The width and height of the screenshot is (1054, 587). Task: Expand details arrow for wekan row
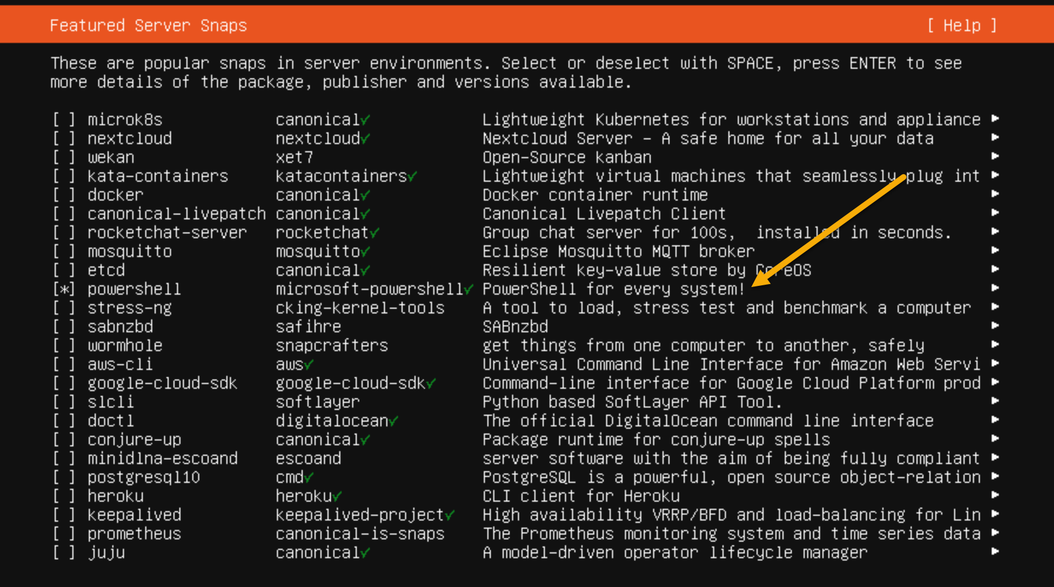coord(995,156)
